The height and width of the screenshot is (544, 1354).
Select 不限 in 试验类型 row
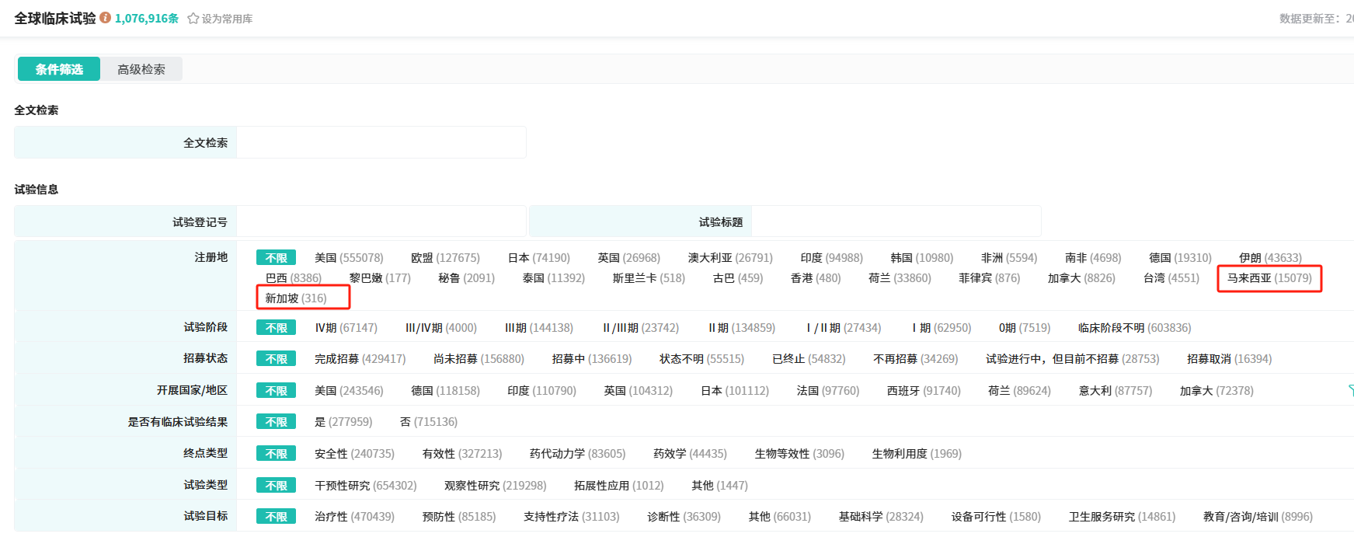(x=277, y=486)
